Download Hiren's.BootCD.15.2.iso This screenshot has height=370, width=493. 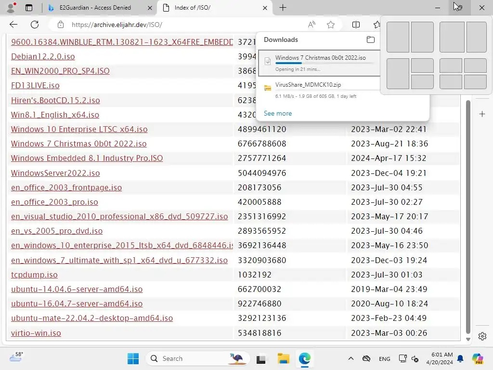pyautogui.click(x=55, y=100)
